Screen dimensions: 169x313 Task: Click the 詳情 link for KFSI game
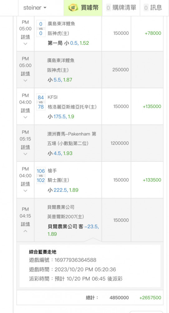26,110
